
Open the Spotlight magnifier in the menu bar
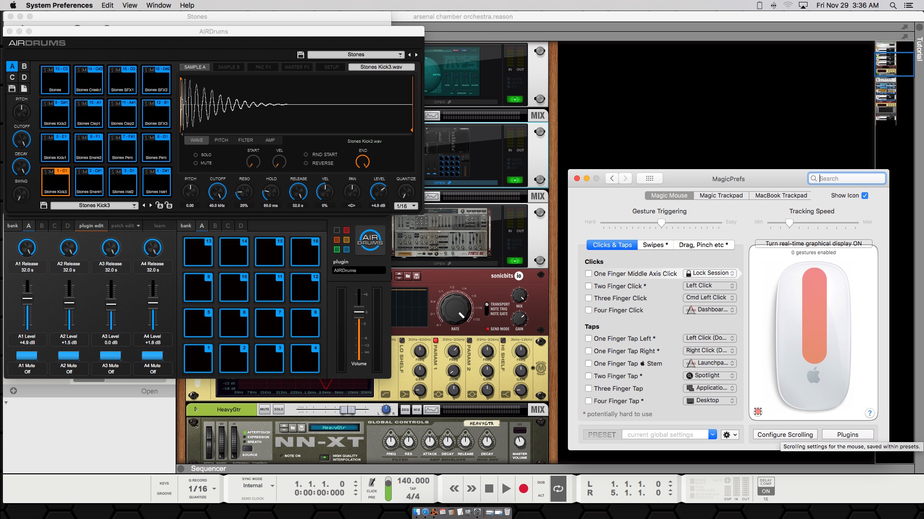[893, 5]
